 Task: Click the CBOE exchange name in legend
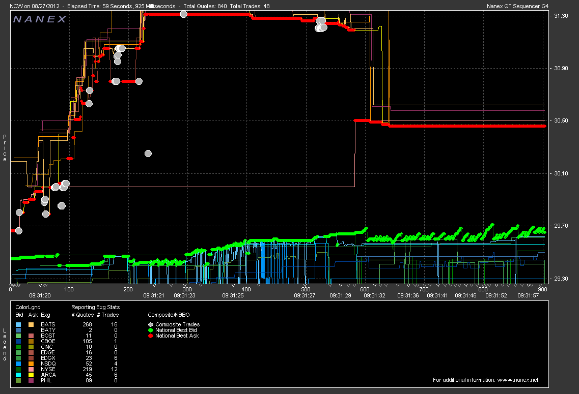(48, 341)
